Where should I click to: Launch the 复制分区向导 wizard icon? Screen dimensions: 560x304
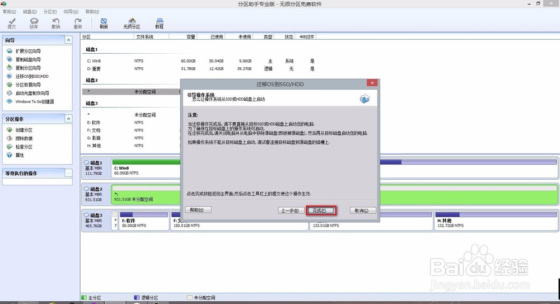[10, 68]
